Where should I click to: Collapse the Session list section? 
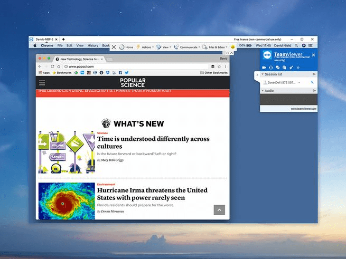click(x=263, y=74)
